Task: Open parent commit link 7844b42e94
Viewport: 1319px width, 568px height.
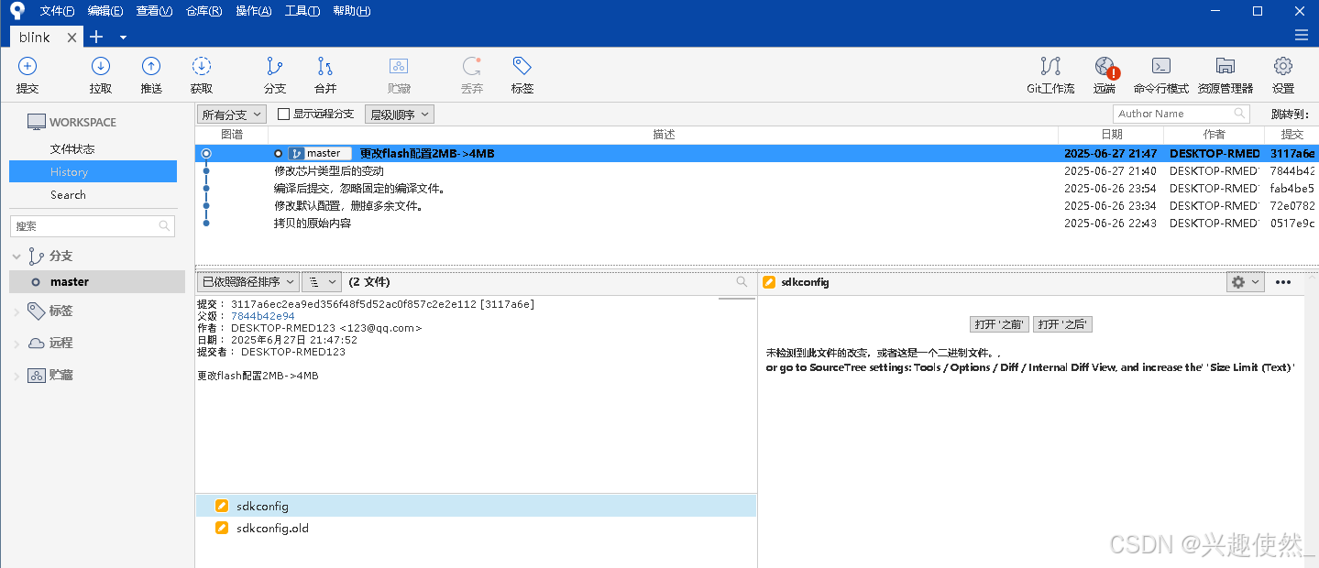Action: (263, 316)
